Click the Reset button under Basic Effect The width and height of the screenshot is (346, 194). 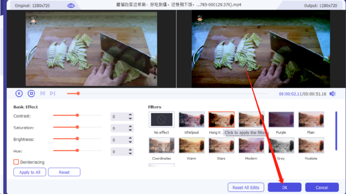coord(64,172)
